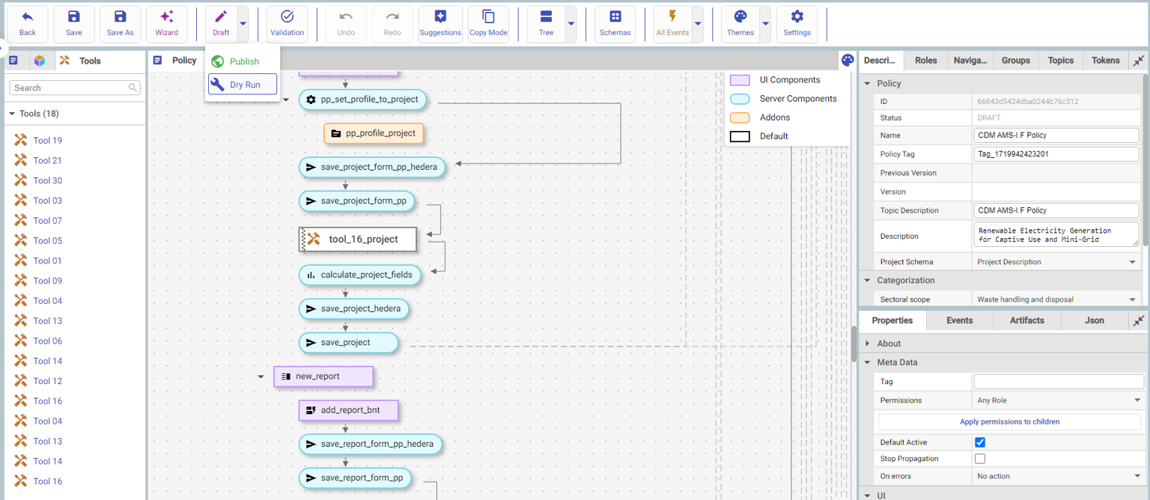Click the Save As toolbar icon
The image size is (1150, 500).
click(x=120, y=18)
